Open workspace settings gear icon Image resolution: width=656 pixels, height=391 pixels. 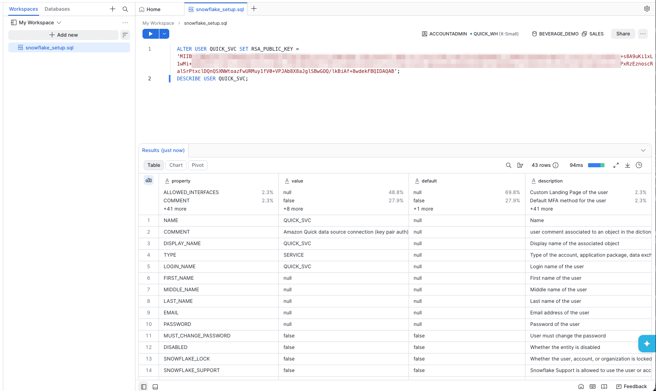[647, 9]
